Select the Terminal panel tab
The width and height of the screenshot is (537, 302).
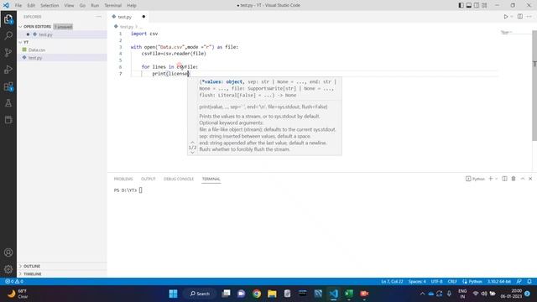211,179
